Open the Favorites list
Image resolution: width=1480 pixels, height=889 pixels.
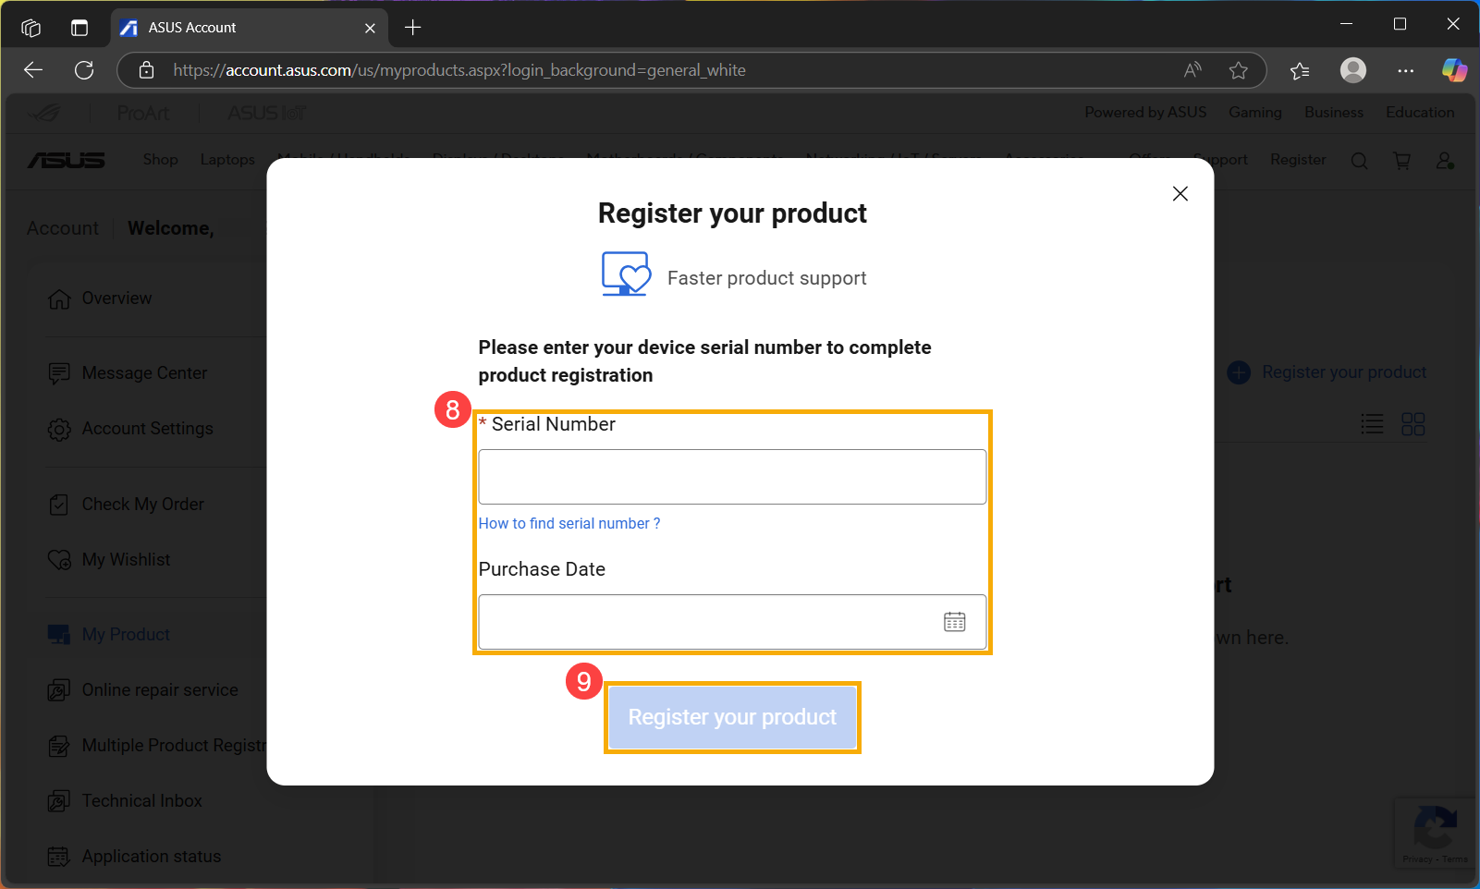[1300, 70]
